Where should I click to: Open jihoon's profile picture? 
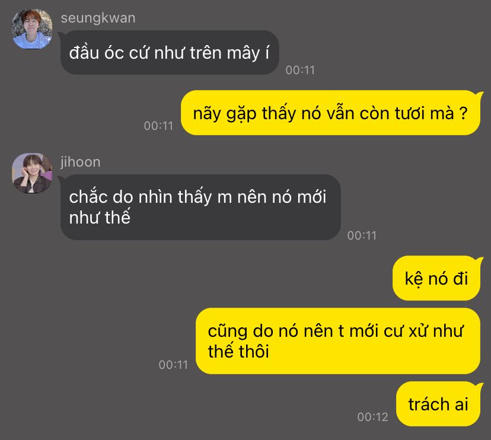click(x=32, y=173)
